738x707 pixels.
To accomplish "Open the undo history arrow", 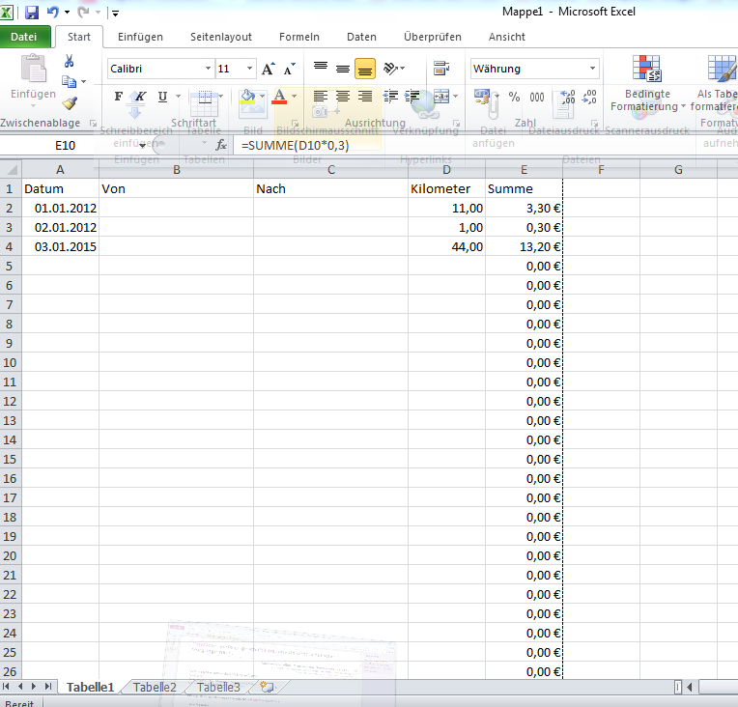I will 67,13.
